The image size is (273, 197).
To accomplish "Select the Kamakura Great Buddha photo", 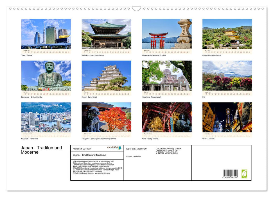I will coord(46,75).
